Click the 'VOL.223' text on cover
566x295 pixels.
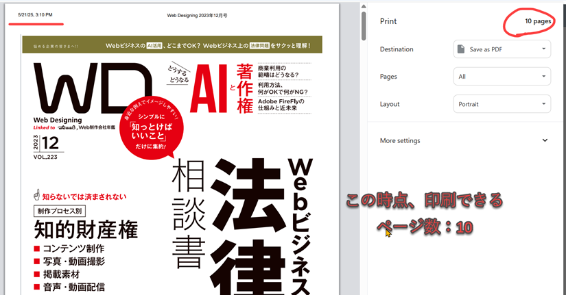[x=45, y=157]
